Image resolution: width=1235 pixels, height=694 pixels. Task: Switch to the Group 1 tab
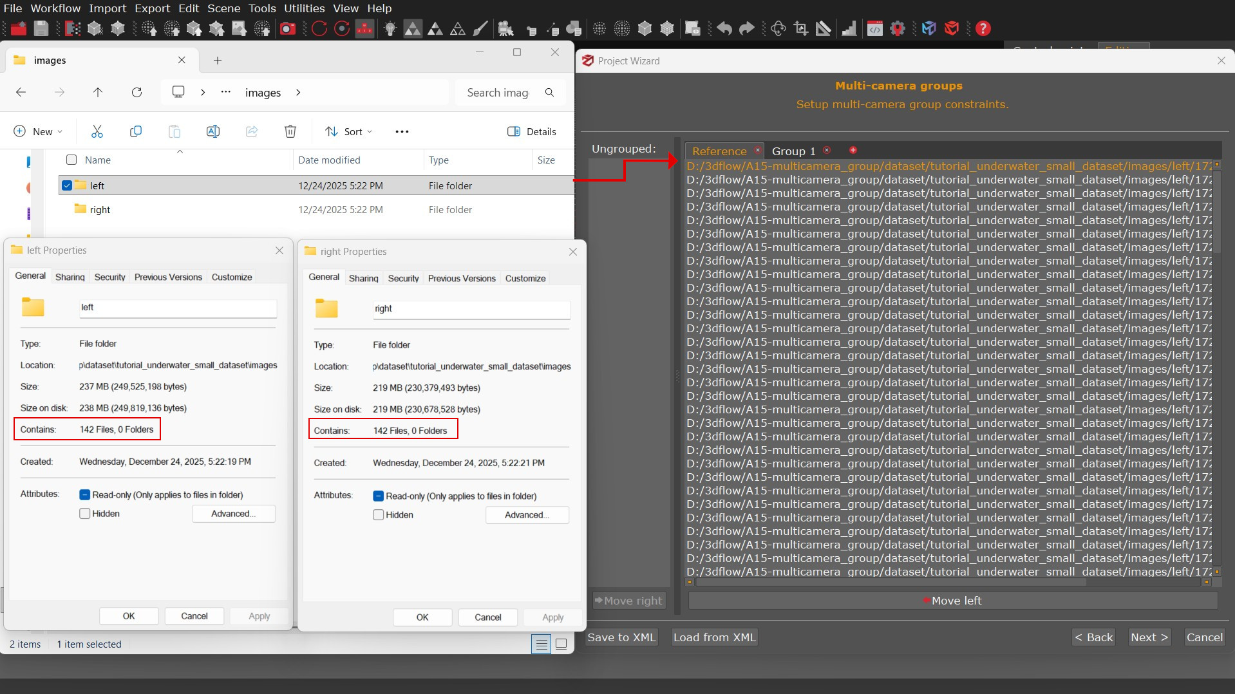[x=793, y=151]
